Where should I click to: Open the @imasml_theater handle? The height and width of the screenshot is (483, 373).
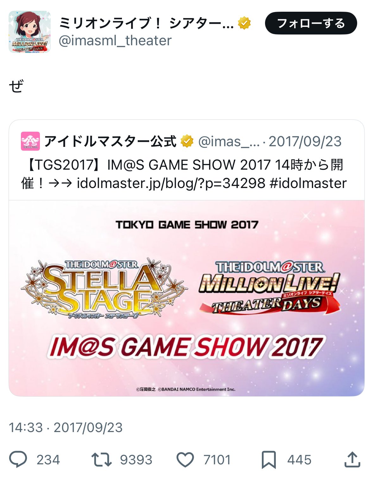[x=115, y=41]
